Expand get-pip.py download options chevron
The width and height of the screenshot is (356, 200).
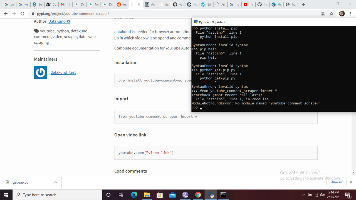(55, 182)
